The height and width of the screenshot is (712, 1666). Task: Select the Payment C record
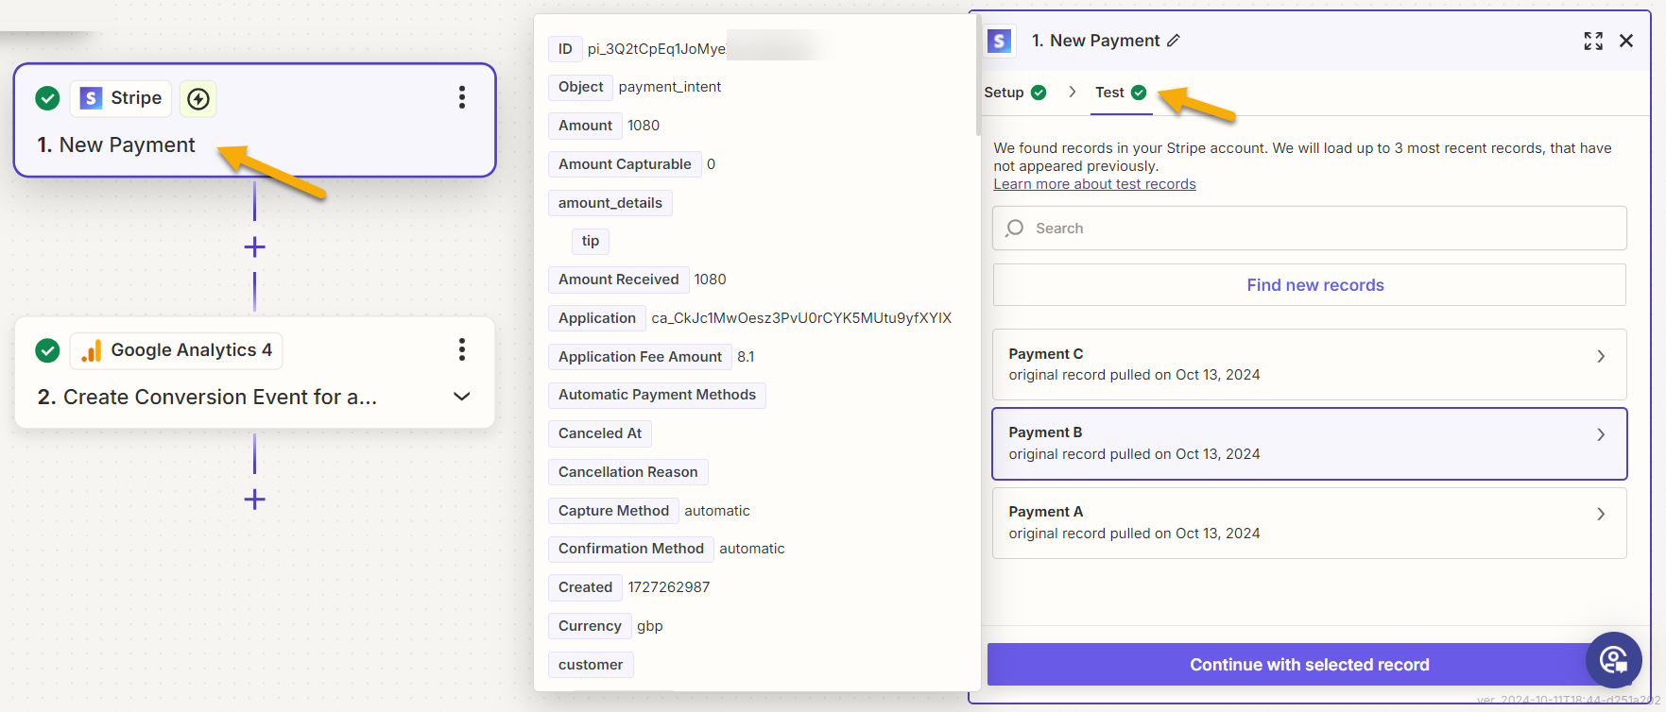click(1310, 364)
